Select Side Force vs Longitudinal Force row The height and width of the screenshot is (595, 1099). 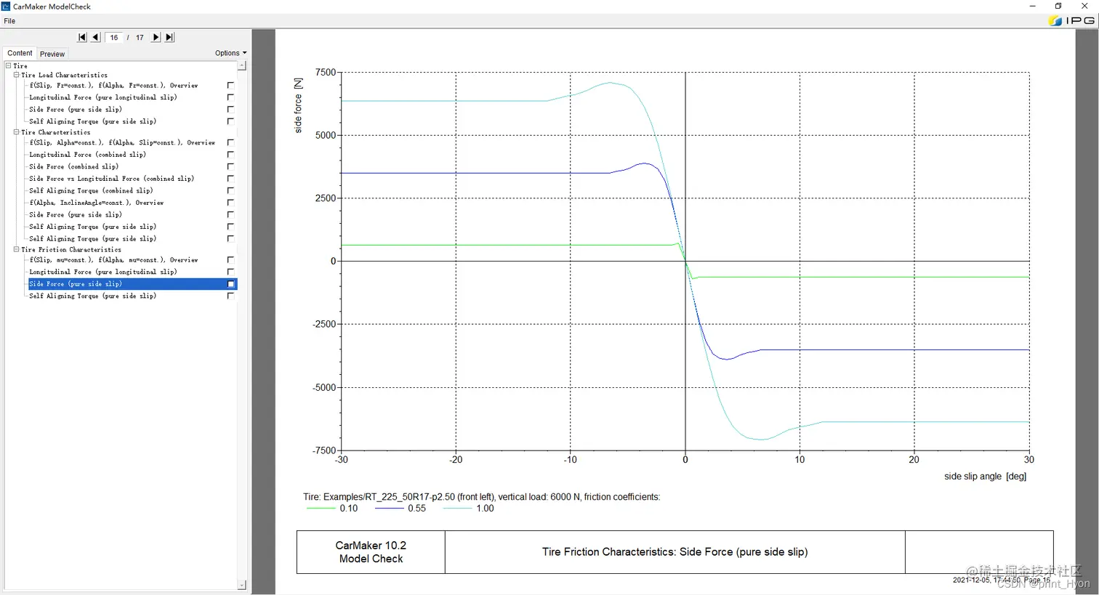point(111,179)
